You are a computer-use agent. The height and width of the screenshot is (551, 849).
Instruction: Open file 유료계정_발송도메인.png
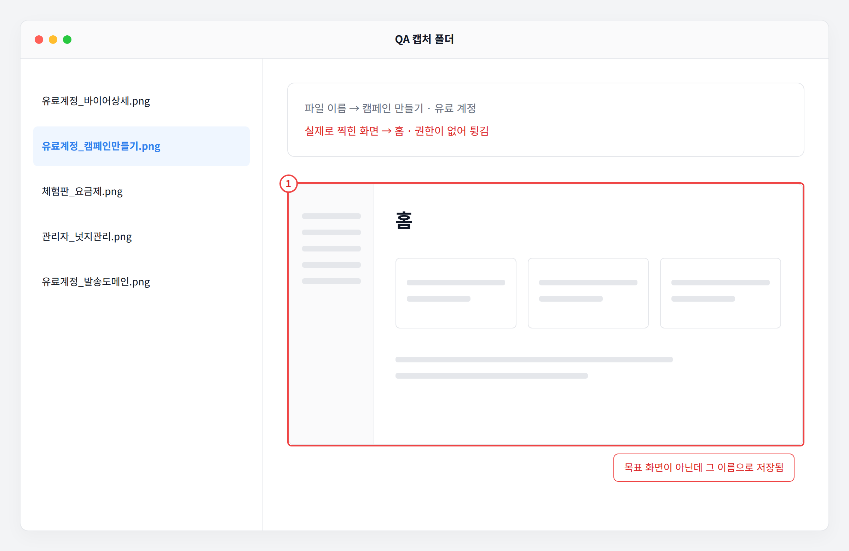(x=141, y=282)
